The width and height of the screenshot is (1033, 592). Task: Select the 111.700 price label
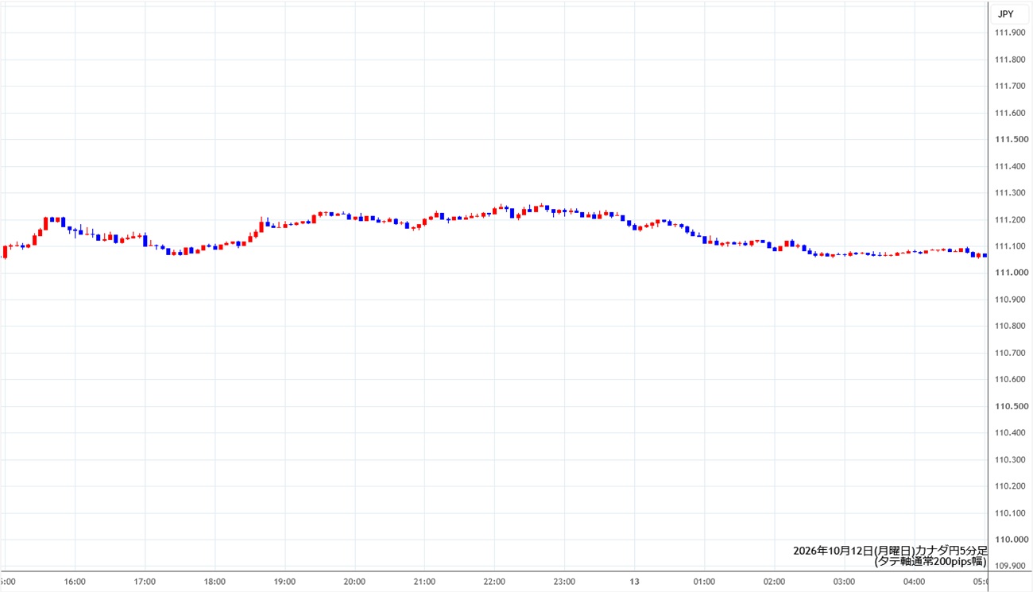tap(1009, 86)
